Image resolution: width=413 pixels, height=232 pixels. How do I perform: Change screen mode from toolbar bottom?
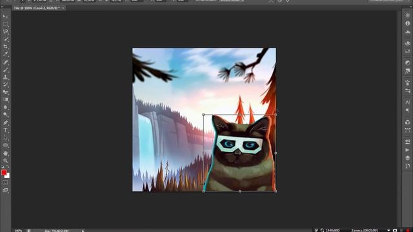(x=5, y=190)
